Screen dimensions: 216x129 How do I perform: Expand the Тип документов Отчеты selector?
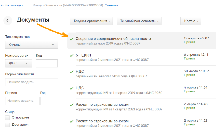[32, 45]
